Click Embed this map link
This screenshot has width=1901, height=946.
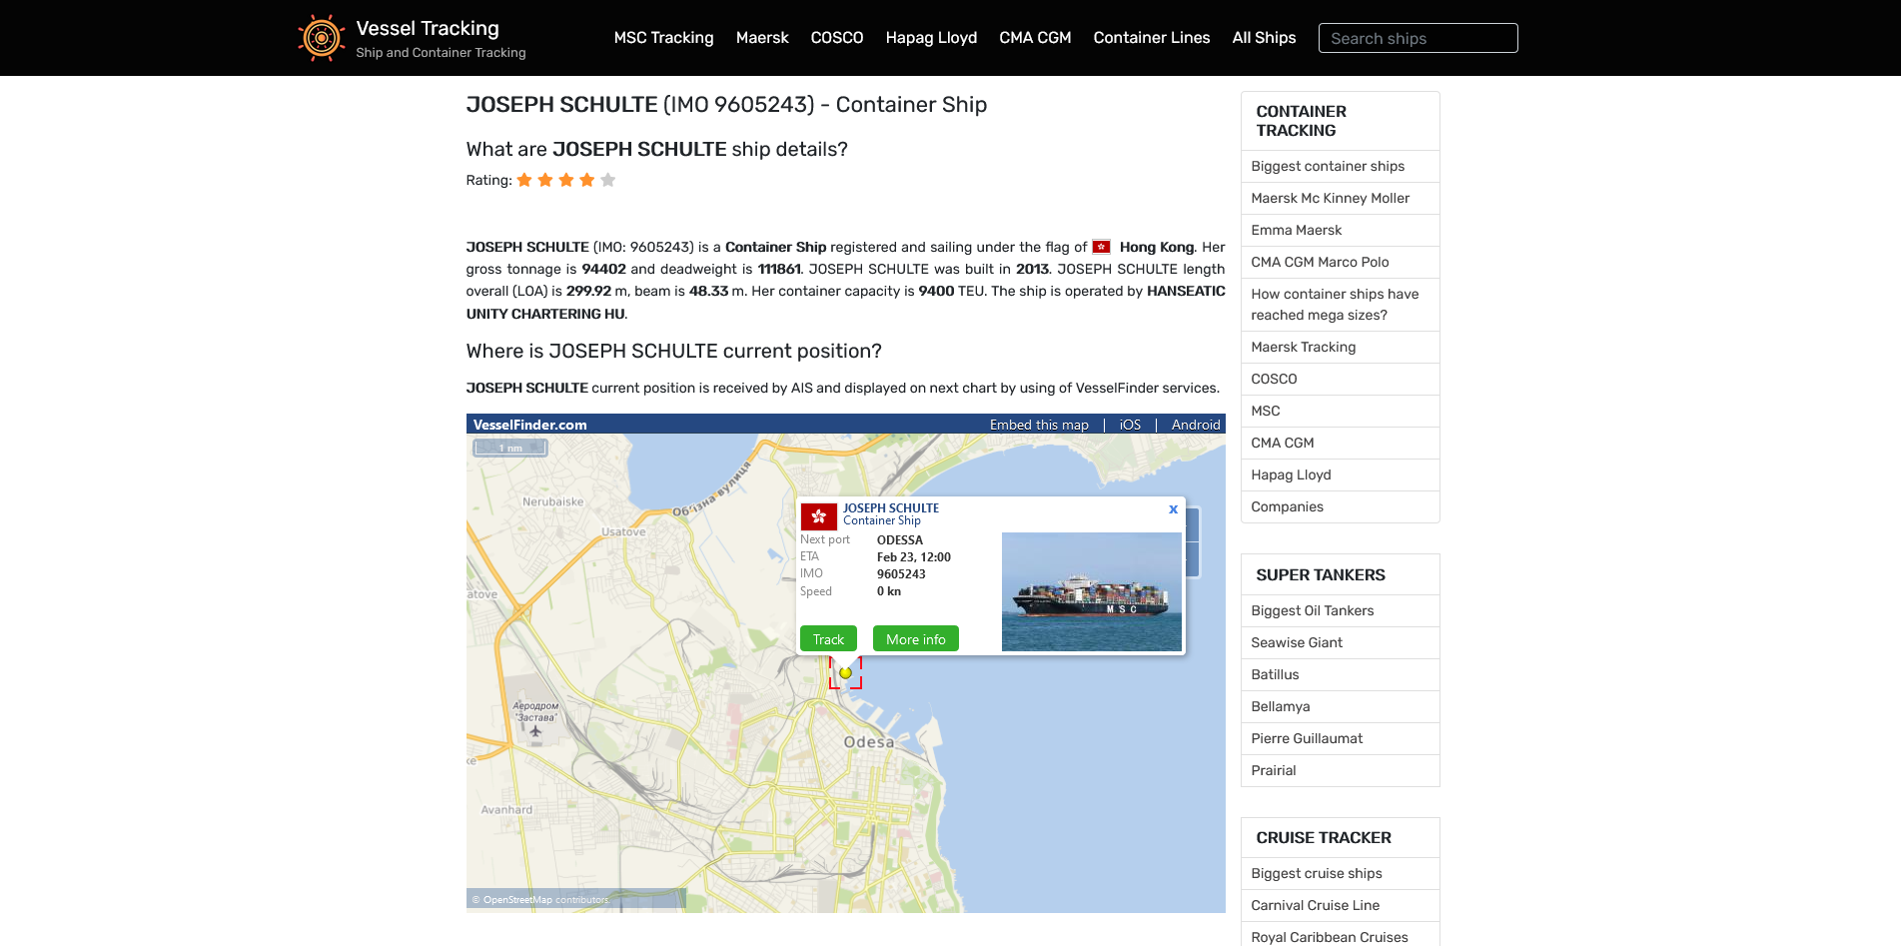click(x=1039, y=425)
